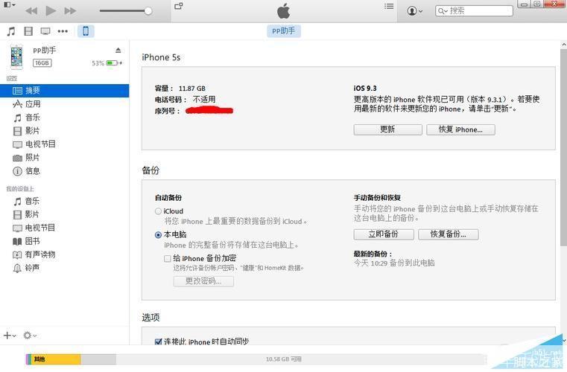Open the account user dropdown
Viewport: 567px width, 372px height.
[x=415, y=11]
